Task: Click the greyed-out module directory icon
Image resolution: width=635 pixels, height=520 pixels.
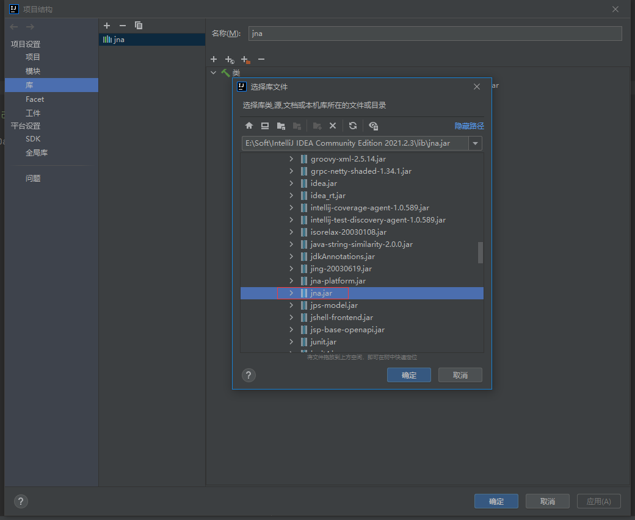Action: (297, 126)
